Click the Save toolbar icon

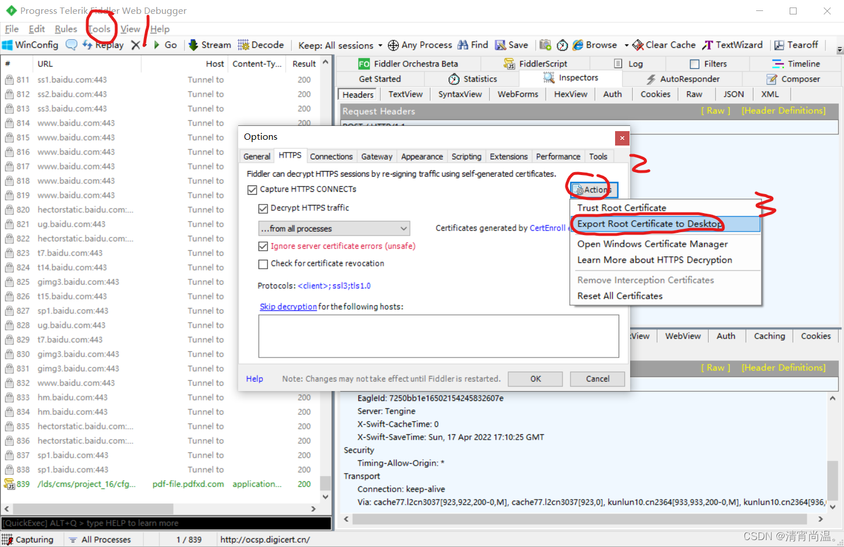pos(501,45)
